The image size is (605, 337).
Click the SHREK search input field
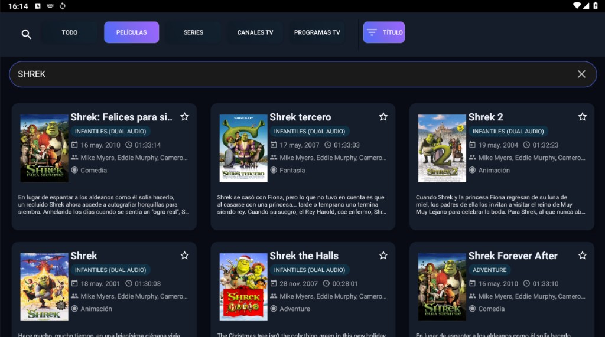(303, 74)
